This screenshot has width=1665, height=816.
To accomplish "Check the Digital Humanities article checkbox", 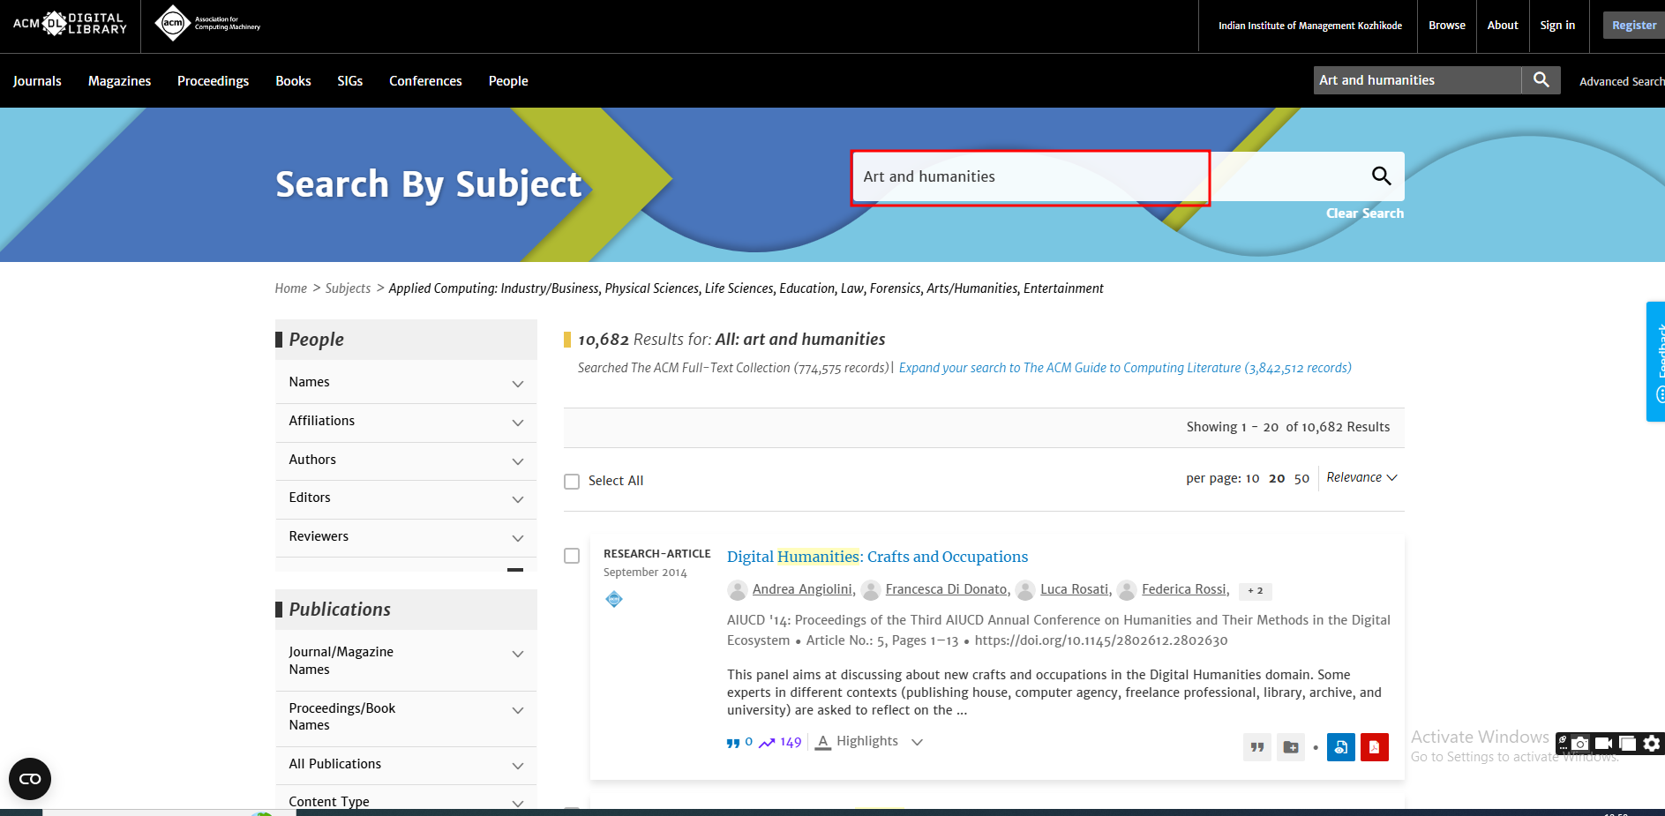I will (572, 556).
